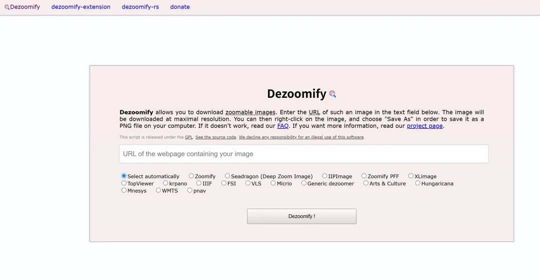Pick the XLimage dezoomer option
The width and height of the screenshot is (540, 280).
tap(411, 176)
